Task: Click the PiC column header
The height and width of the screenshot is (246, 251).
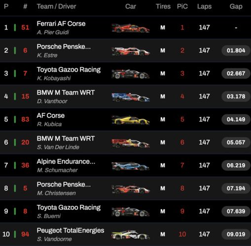Action: [x=182, y=6]
